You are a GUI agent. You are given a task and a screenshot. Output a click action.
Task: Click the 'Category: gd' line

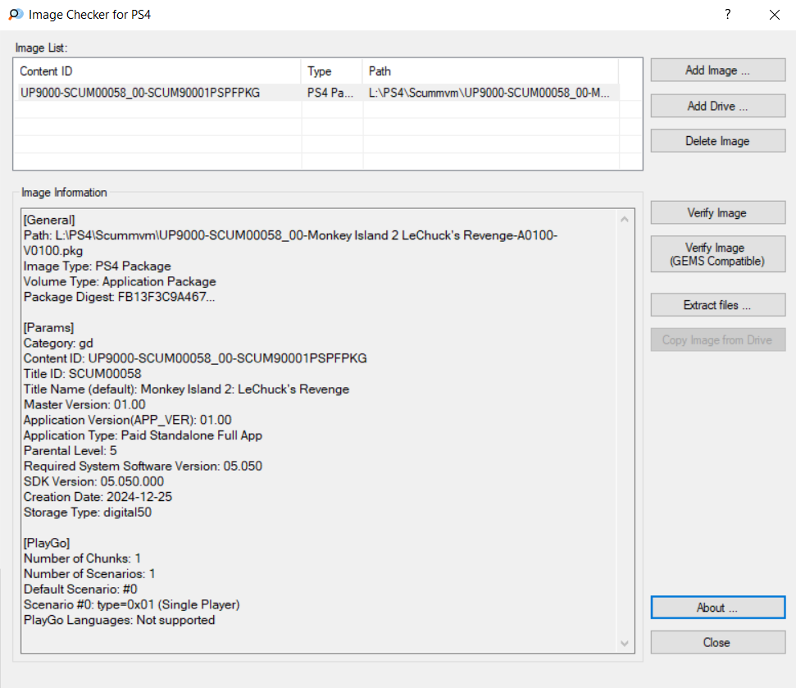pyautogui.click(x=58, y=343)
